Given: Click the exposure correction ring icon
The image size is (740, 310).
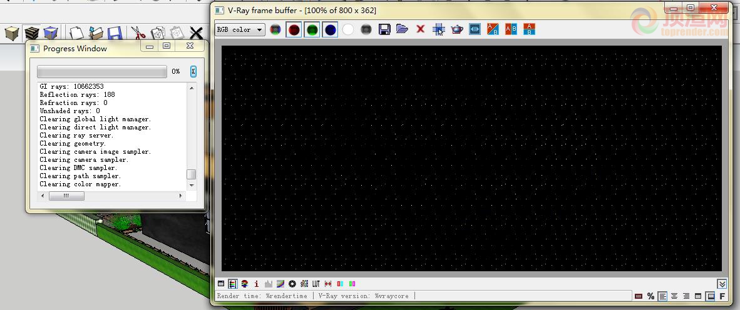Looking at the screenshot, I should (292, 284).
